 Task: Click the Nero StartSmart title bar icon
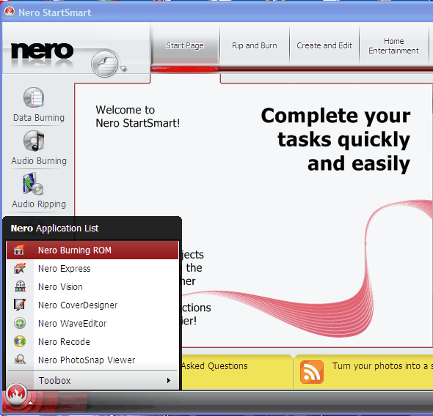[x=10, y=12]
